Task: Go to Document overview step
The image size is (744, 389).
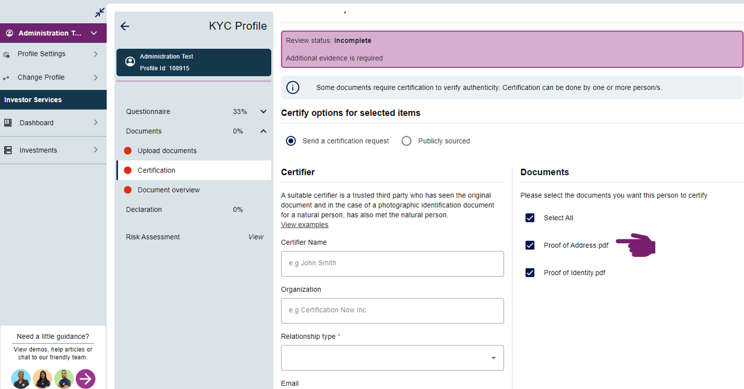Action: [168, 190]
